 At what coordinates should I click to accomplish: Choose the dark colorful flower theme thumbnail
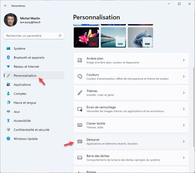pyautogui.click(x=86, y=37)
